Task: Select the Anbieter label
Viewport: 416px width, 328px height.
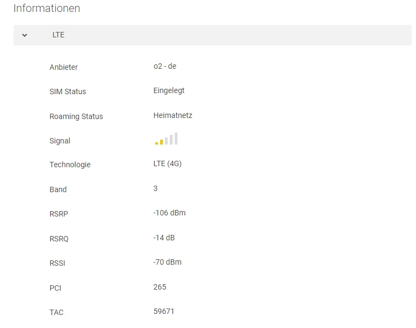Action: point(64,67)
